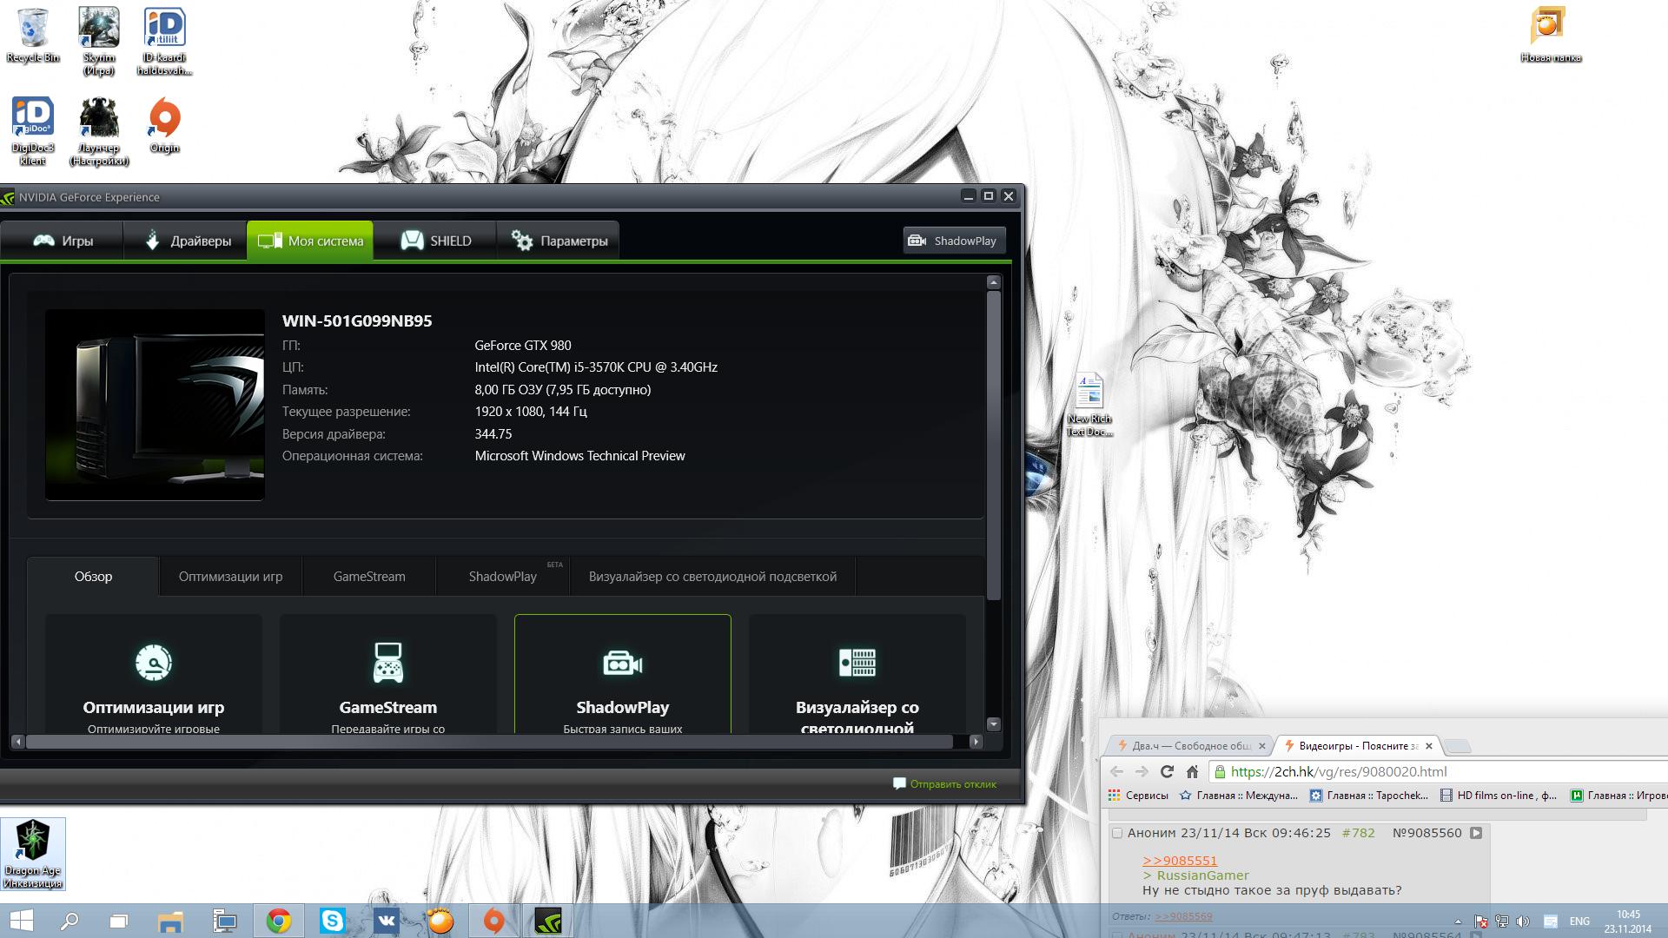
Task: Click the ShadowPlay button in the top bar
Action: pos(954,241)
